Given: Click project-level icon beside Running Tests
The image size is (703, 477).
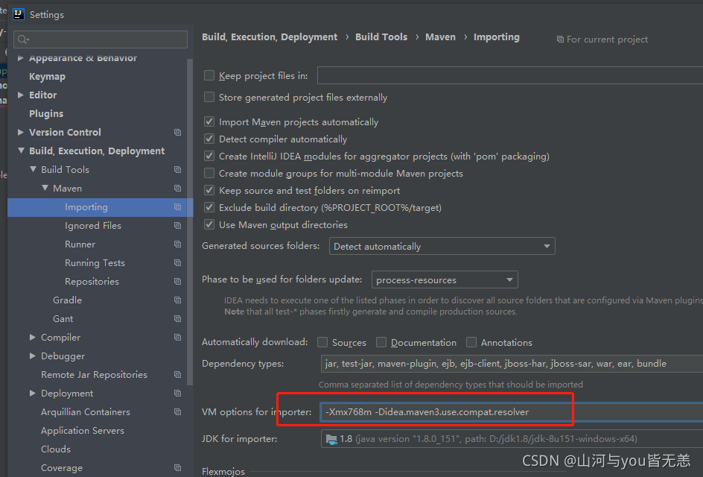Looking at the screenshot, I should 177,263.
